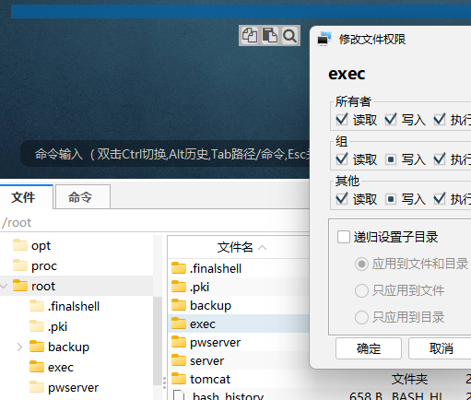
Task: Click the paste icon in terminal toolbar
Action: [270, 36]
